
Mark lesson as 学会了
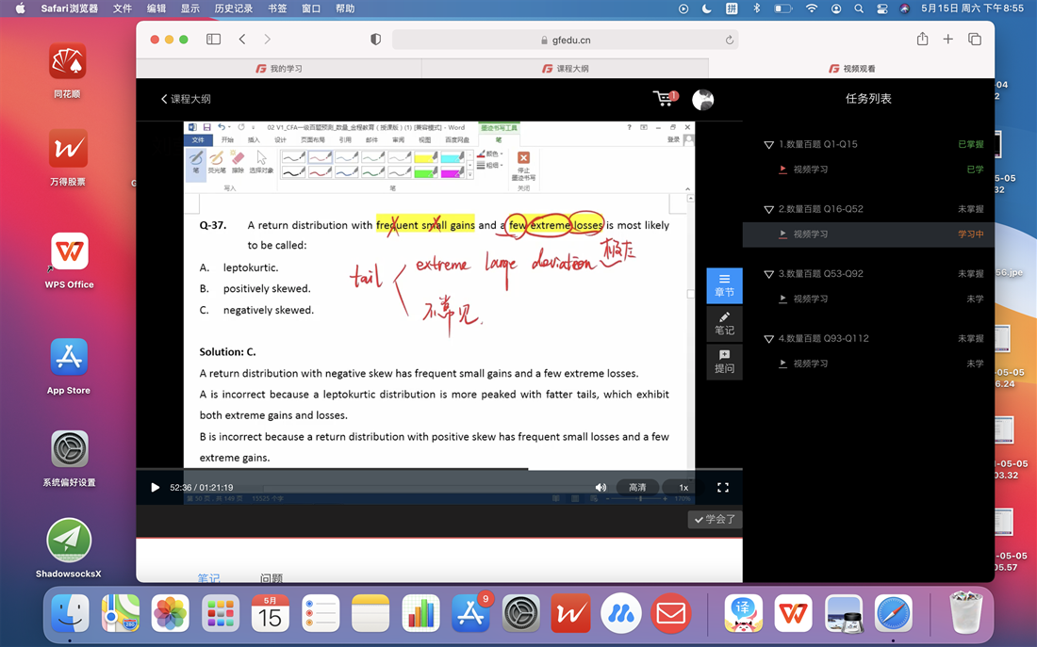(x=715, y=520)
